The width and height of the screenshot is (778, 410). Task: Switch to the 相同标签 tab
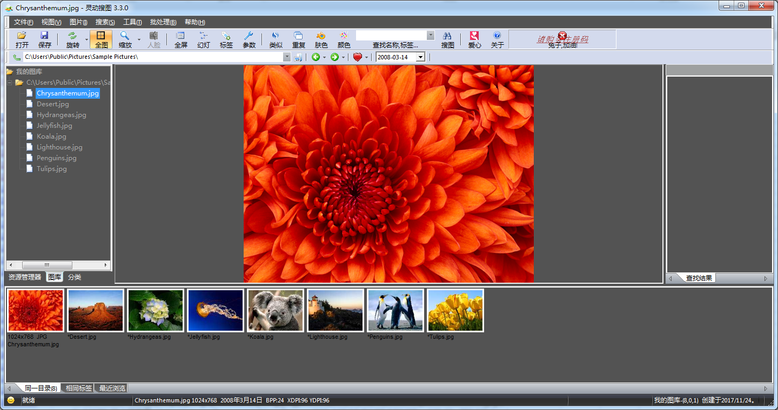tap(79, 388)
